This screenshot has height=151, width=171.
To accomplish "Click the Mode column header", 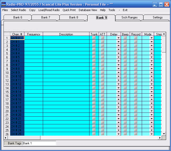I will coord(148,34).
